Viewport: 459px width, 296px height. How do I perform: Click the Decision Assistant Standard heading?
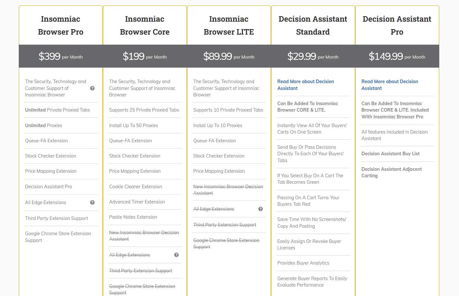pos(313,26)
